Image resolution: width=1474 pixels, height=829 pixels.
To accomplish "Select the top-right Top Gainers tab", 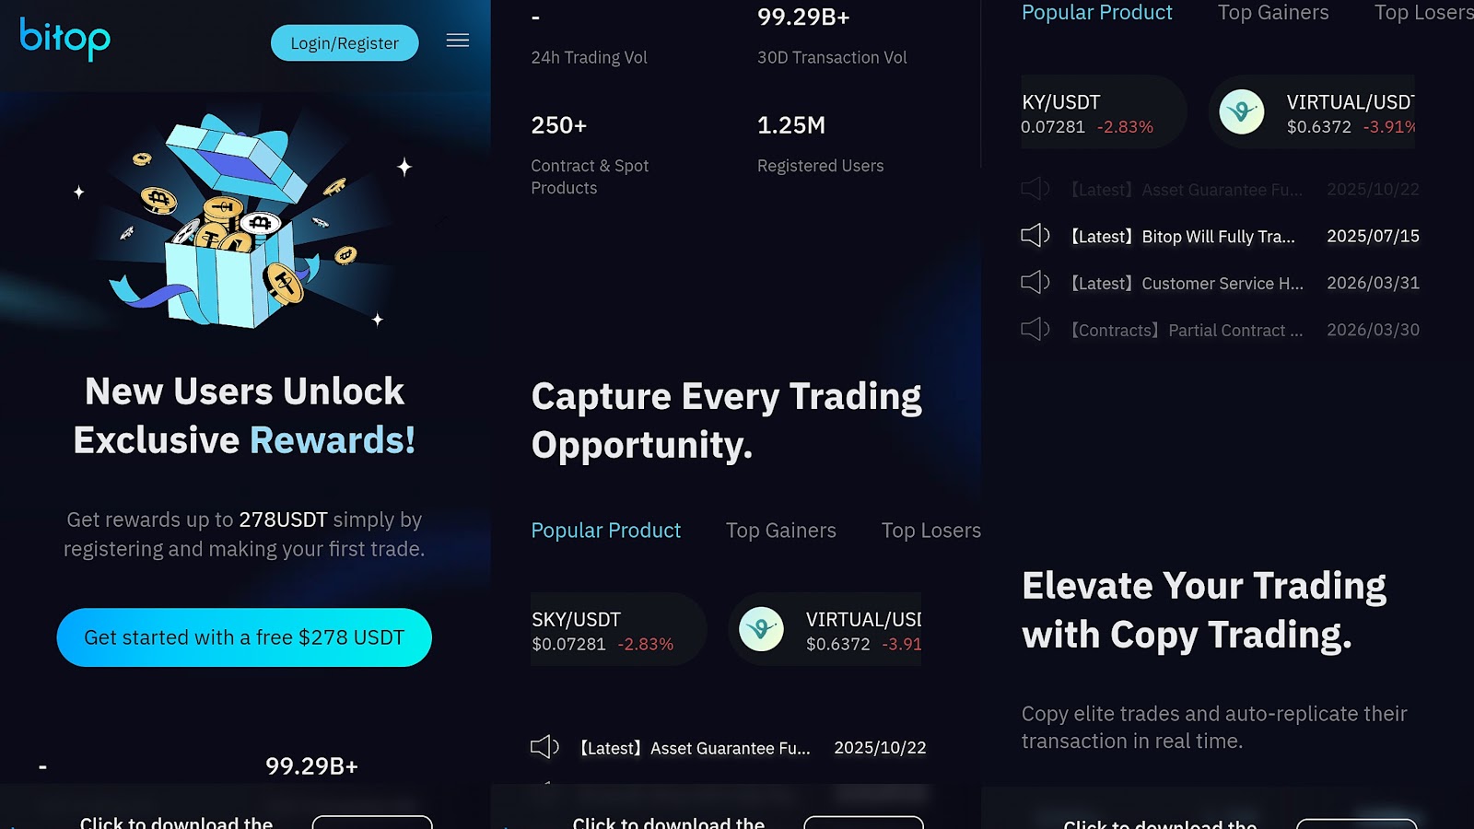I will [x=1272, y=13].
